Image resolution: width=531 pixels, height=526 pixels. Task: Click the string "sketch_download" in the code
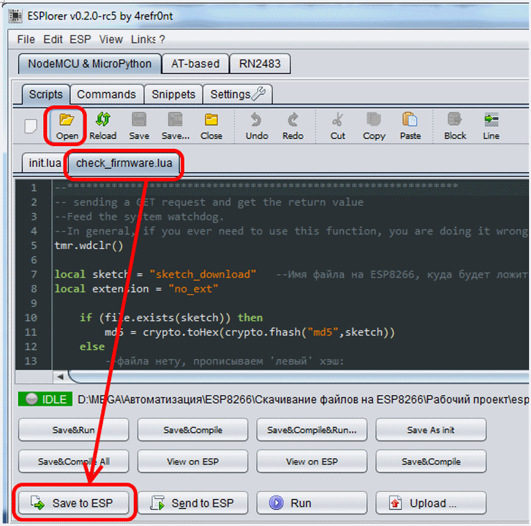pos(203,274)
